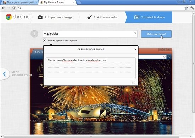The width and height of the screenshot is (195, 138).
Task: Click star icon in theme preview window
Action: coord(165,57)
